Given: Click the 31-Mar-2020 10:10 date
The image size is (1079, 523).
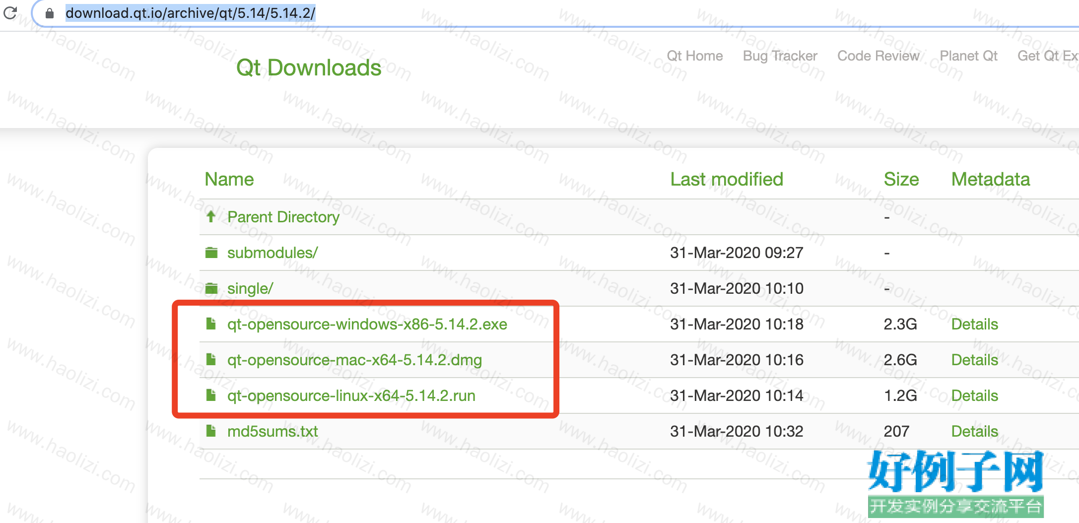Looking at the screenshot, I should point(737,288).
